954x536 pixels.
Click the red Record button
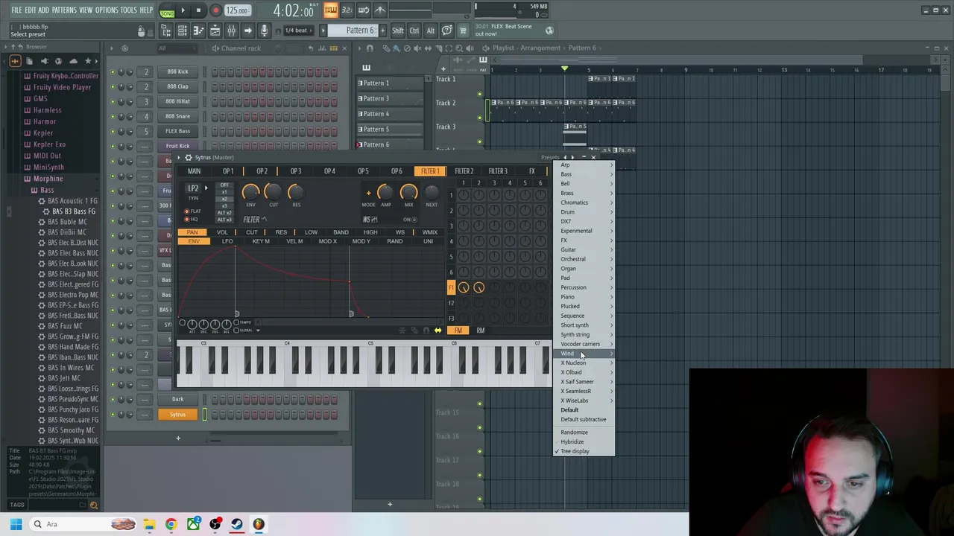coord(215,10)
